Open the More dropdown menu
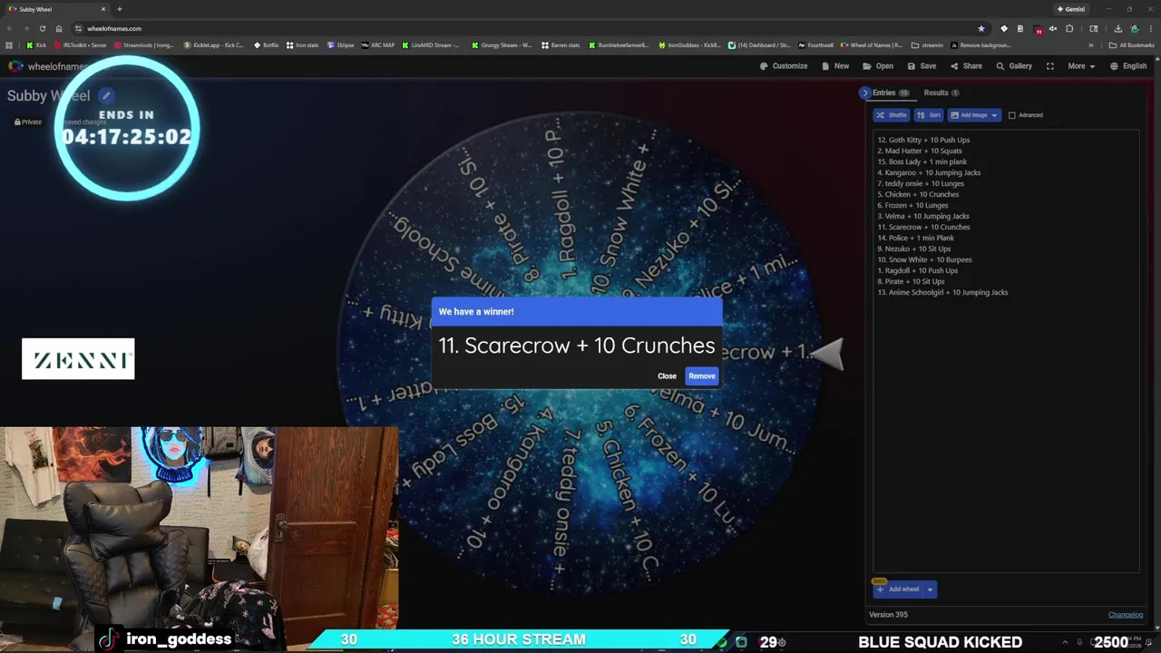 pos(1081,66)
